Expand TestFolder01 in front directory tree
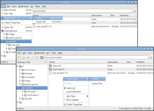The image size is (154, 111). click(x=23, y=95)
